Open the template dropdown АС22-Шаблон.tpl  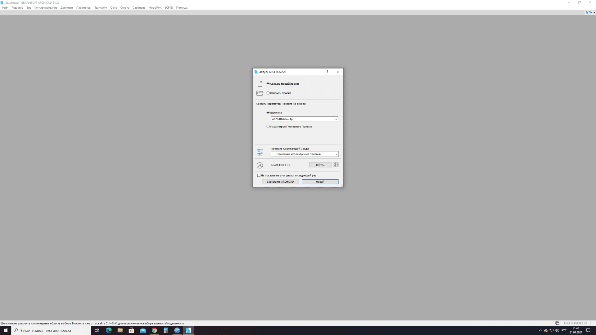pos(305,119)
